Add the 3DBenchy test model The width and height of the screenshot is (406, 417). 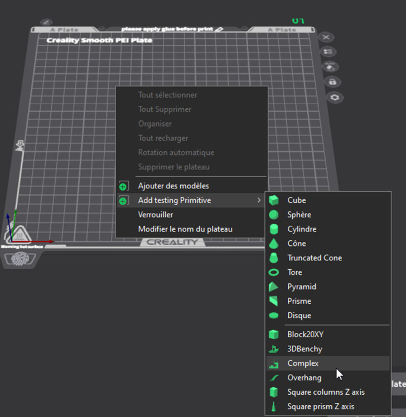pos(328,349)
